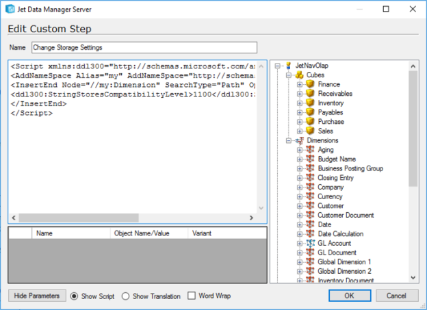The image size is (427, 310).
Task: Select the Company dimension label
Action: pos(331,187)
